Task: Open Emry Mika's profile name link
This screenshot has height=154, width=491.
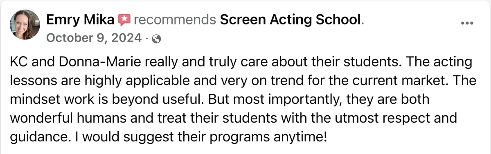Action: [81, 19]
